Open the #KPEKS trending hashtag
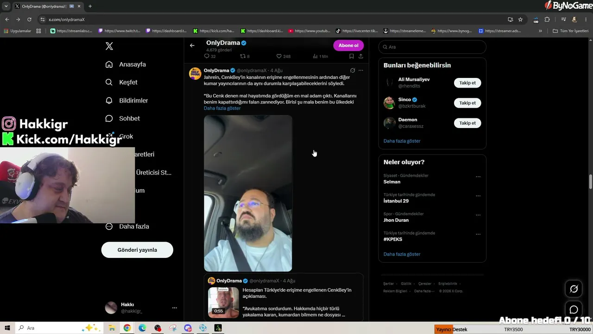This screenshot has height=334, width=593. [393, 239]
